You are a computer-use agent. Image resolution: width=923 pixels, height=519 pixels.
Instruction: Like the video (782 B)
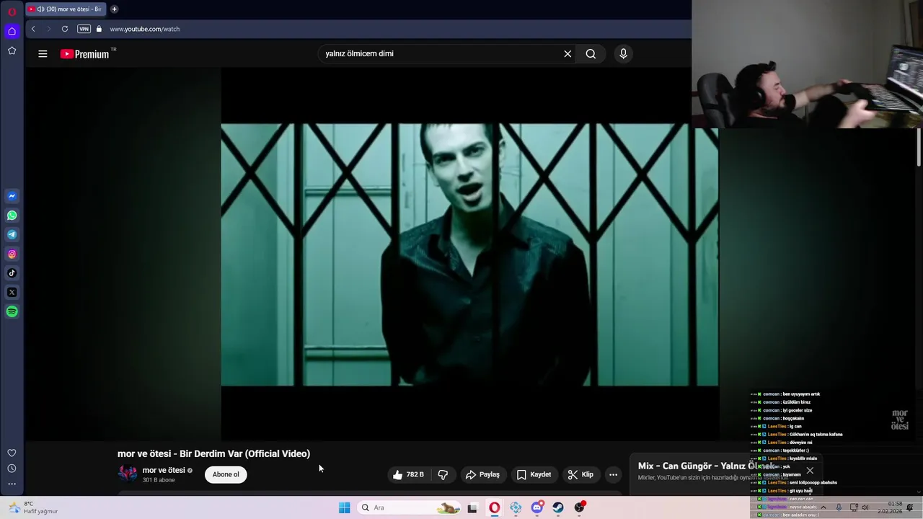click(x=408, y=474)
